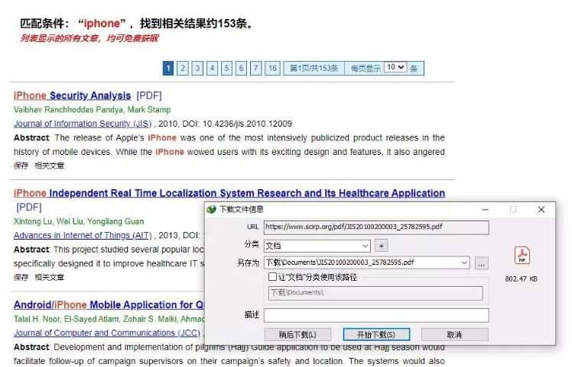Click 保存 under iPhone Security Analysis

click(21, 166)
